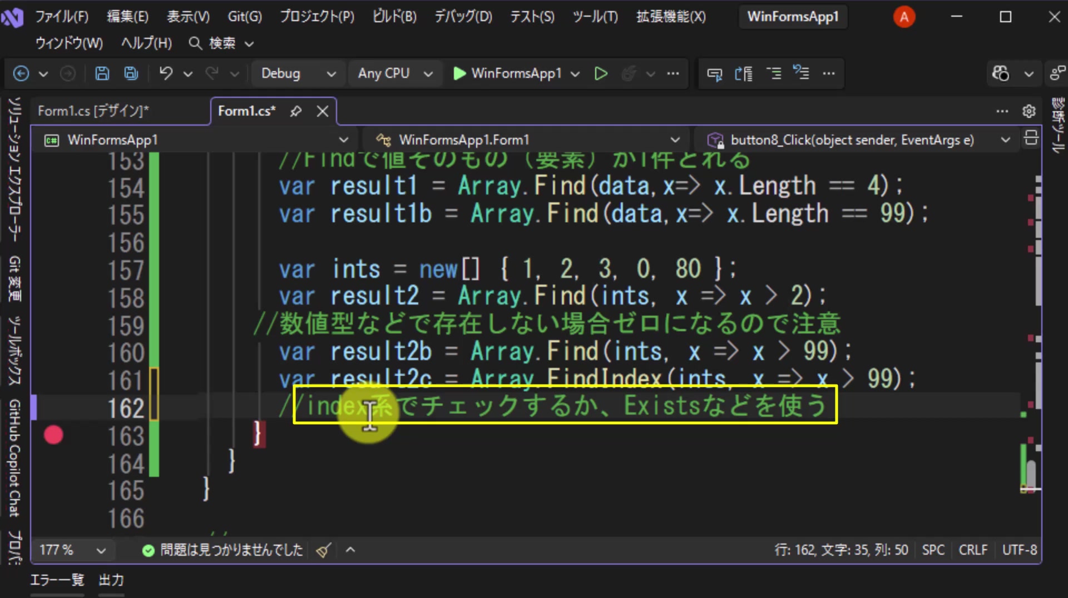Open the Any CPU platform dropdown

(395, 73)
